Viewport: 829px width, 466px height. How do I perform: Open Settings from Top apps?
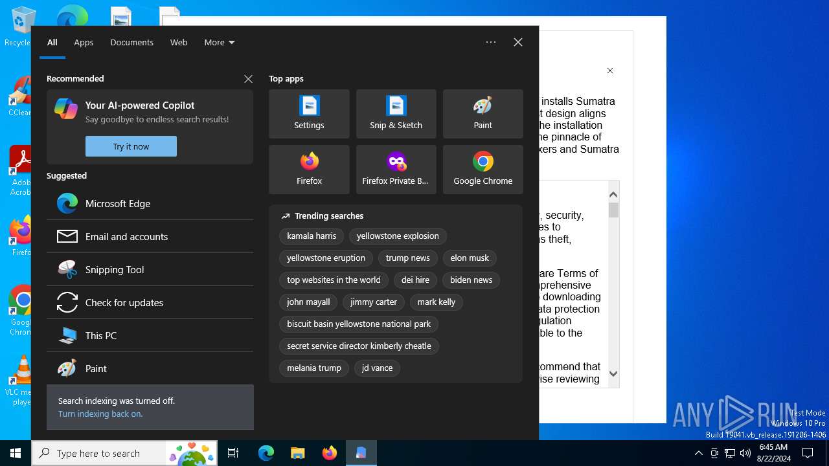[309, 114]
